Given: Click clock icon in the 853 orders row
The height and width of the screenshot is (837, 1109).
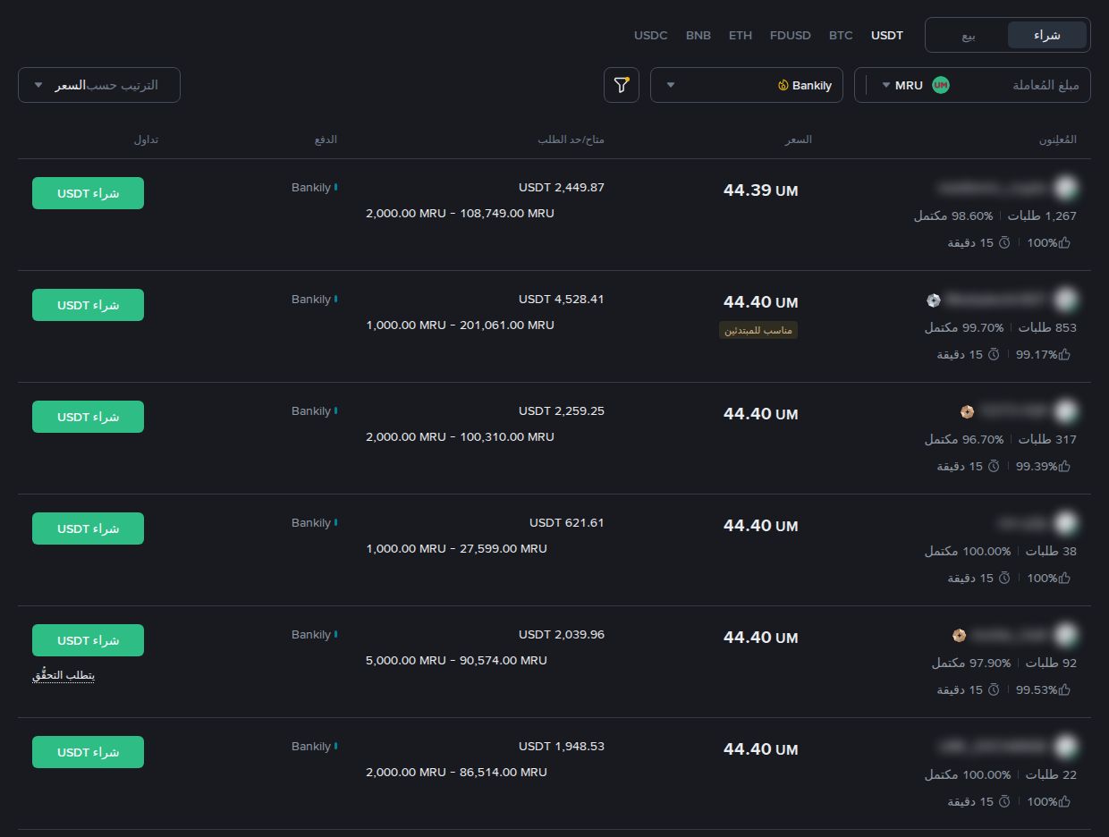Looking at the screenshot, I should (994, 354).
